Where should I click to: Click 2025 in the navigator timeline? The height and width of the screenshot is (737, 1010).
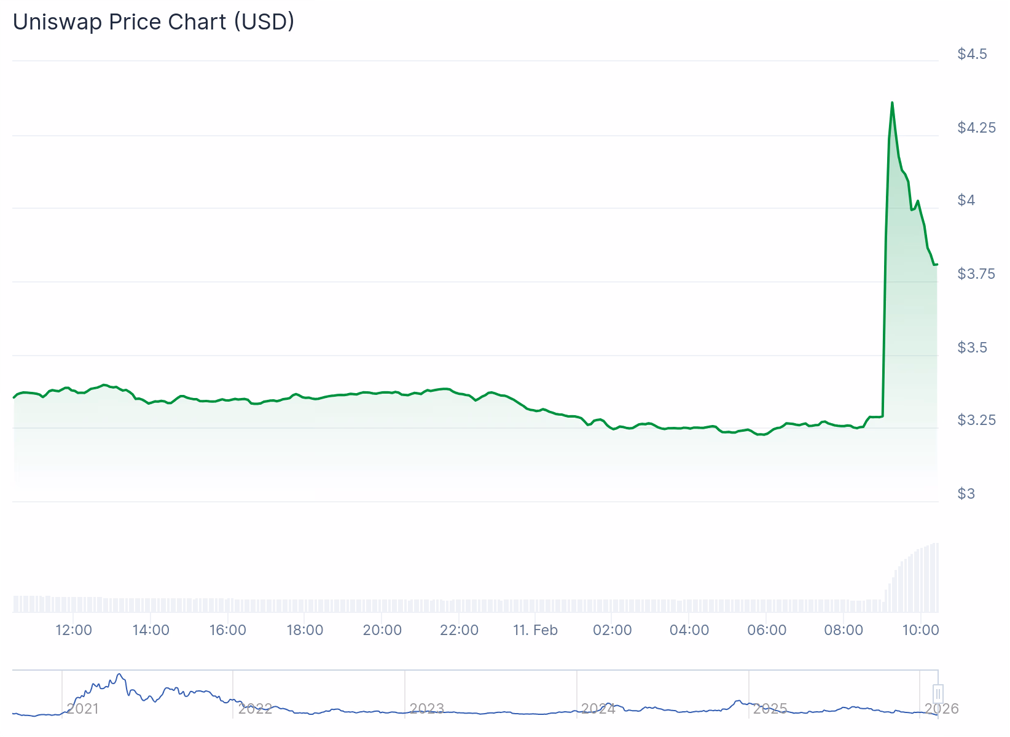point(770,709)
